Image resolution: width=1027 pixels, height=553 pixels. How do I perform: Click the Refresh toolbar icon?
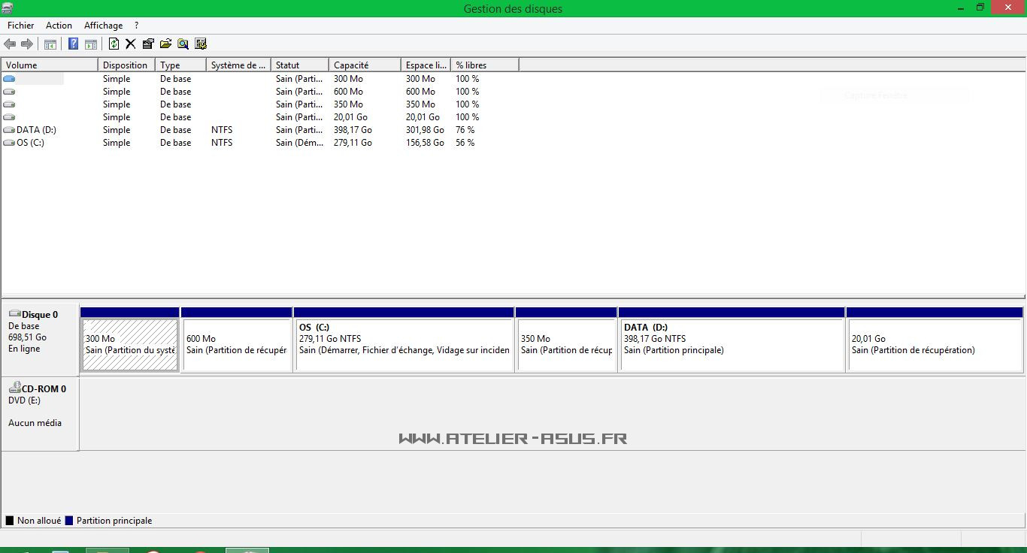[114, 44]
